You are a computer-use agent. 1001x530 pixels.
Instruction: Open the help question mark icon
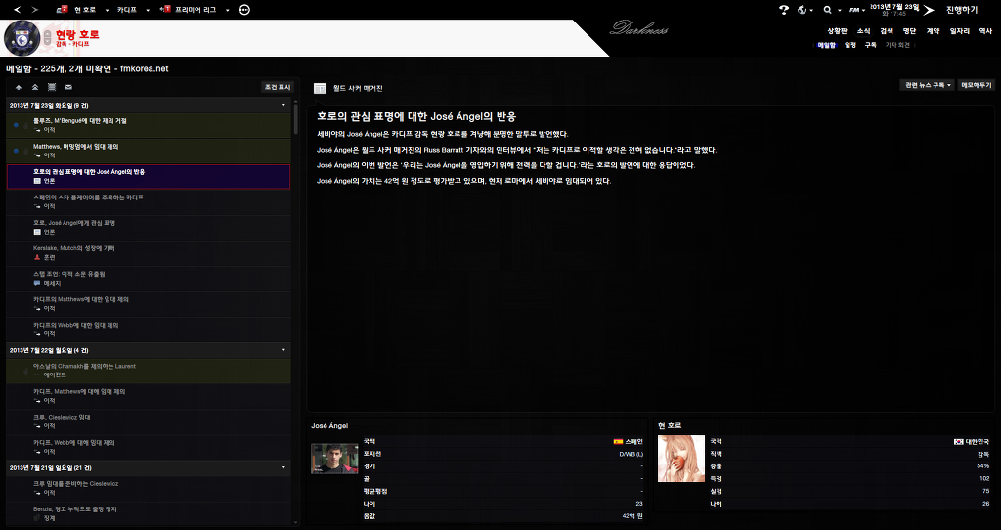pos(785,10)
